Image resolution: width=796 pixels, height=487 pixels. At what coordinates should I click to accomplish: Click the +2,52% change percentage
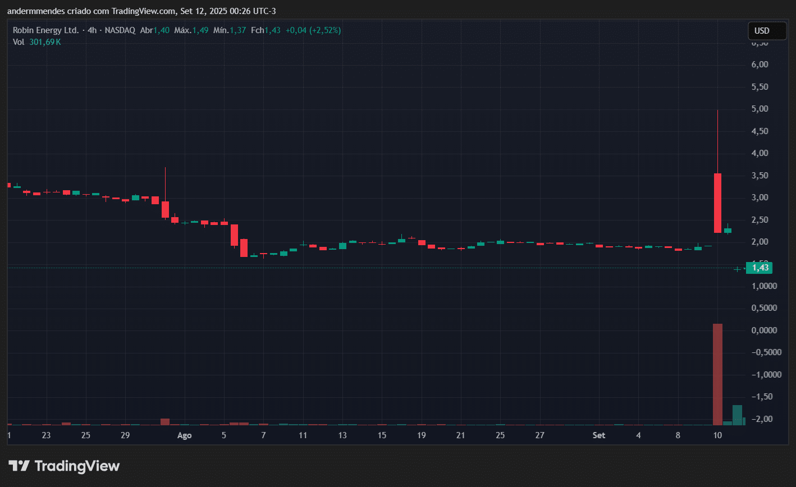323,30
